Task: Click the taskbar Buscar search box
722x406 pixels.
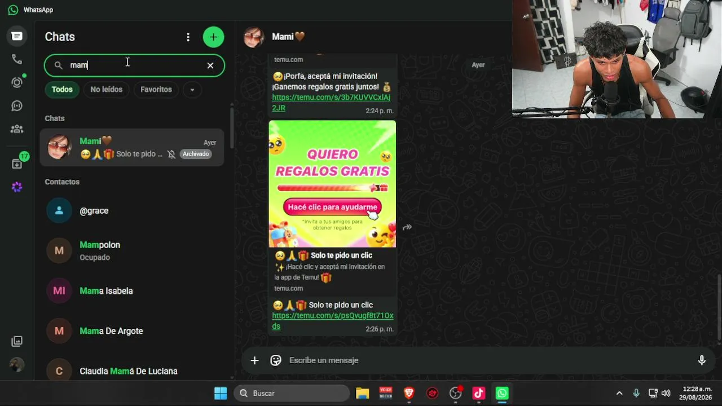Action: pos(292,393)
